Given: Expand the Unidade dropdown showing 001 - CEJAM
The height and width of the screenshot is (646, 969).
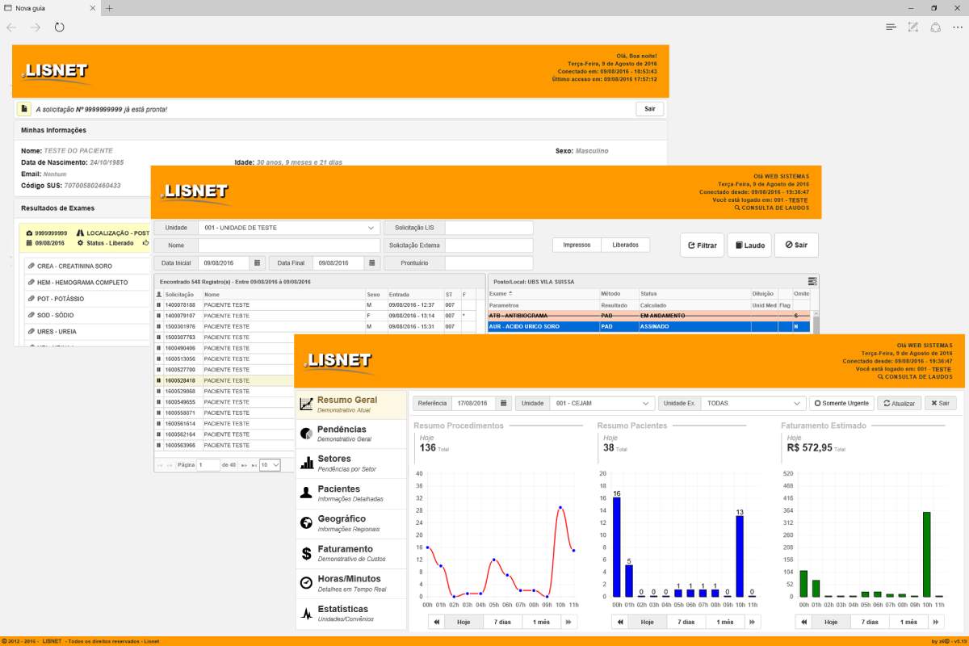Looking at the screenshot, I should point(602,403).
